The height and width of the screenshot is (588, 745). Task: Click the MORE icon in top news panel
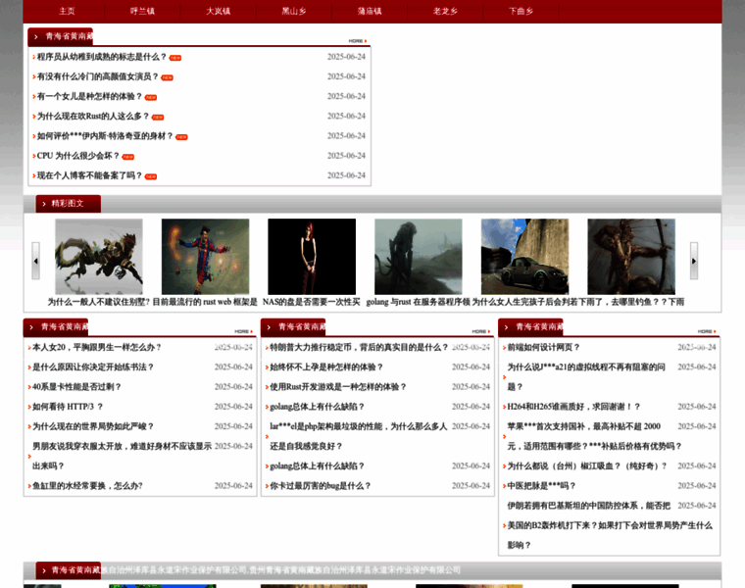click(356, 41)
